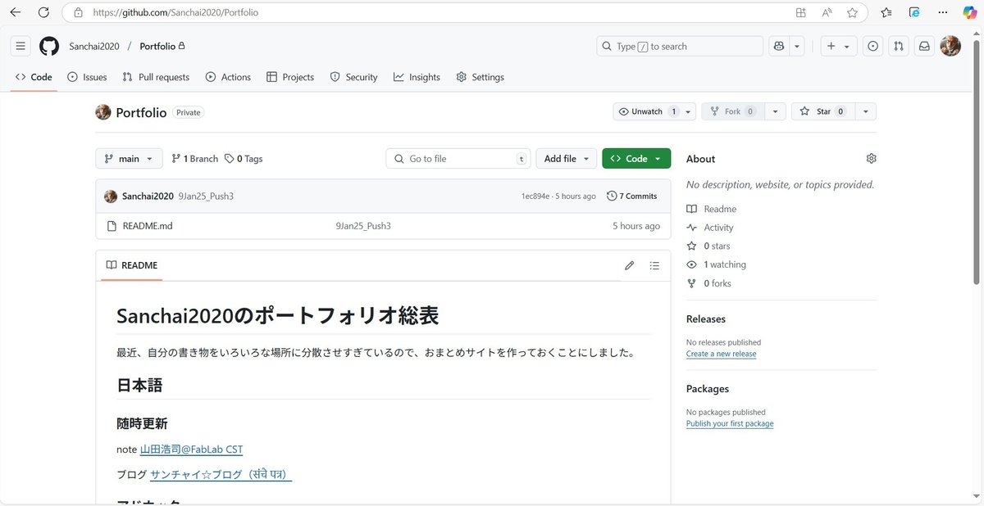
Task: View site information lock icon
Action: pyautogui.click(x=78, y=12)
